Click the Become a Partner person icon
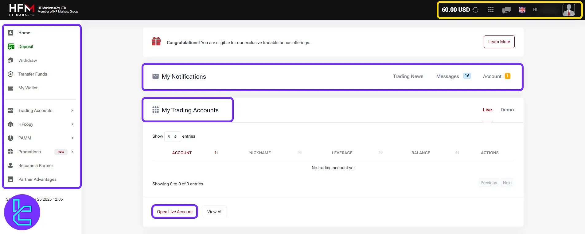The image size is (585, 234). point(10,165)
